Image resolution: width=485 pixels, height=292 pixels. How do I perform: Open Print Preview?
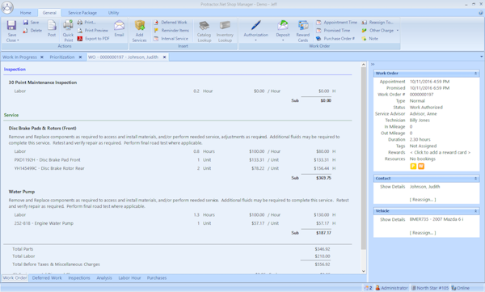[92, 31]
